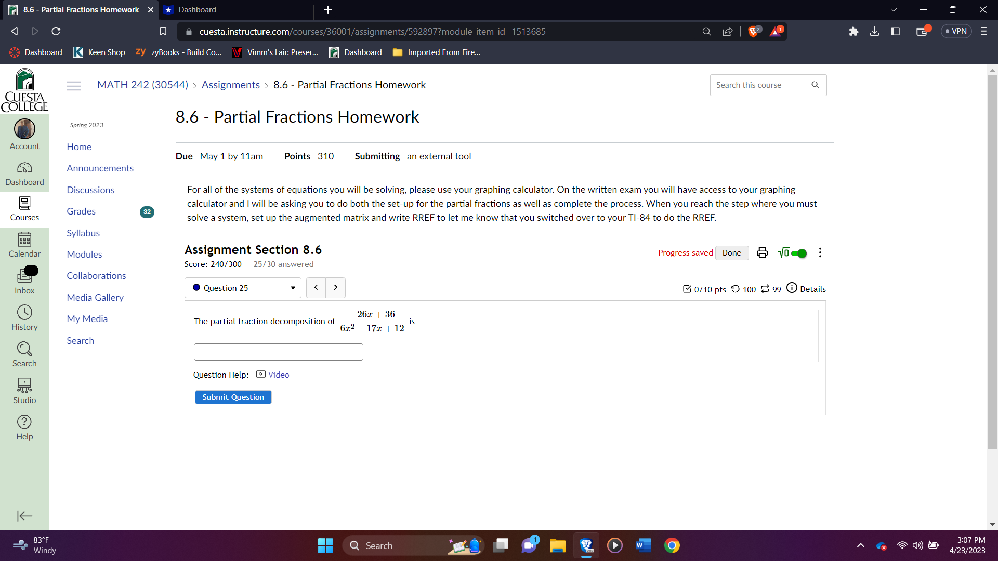
Task: Toggle the VPN control in browser toolbar
Action: [x=956, y=31]
